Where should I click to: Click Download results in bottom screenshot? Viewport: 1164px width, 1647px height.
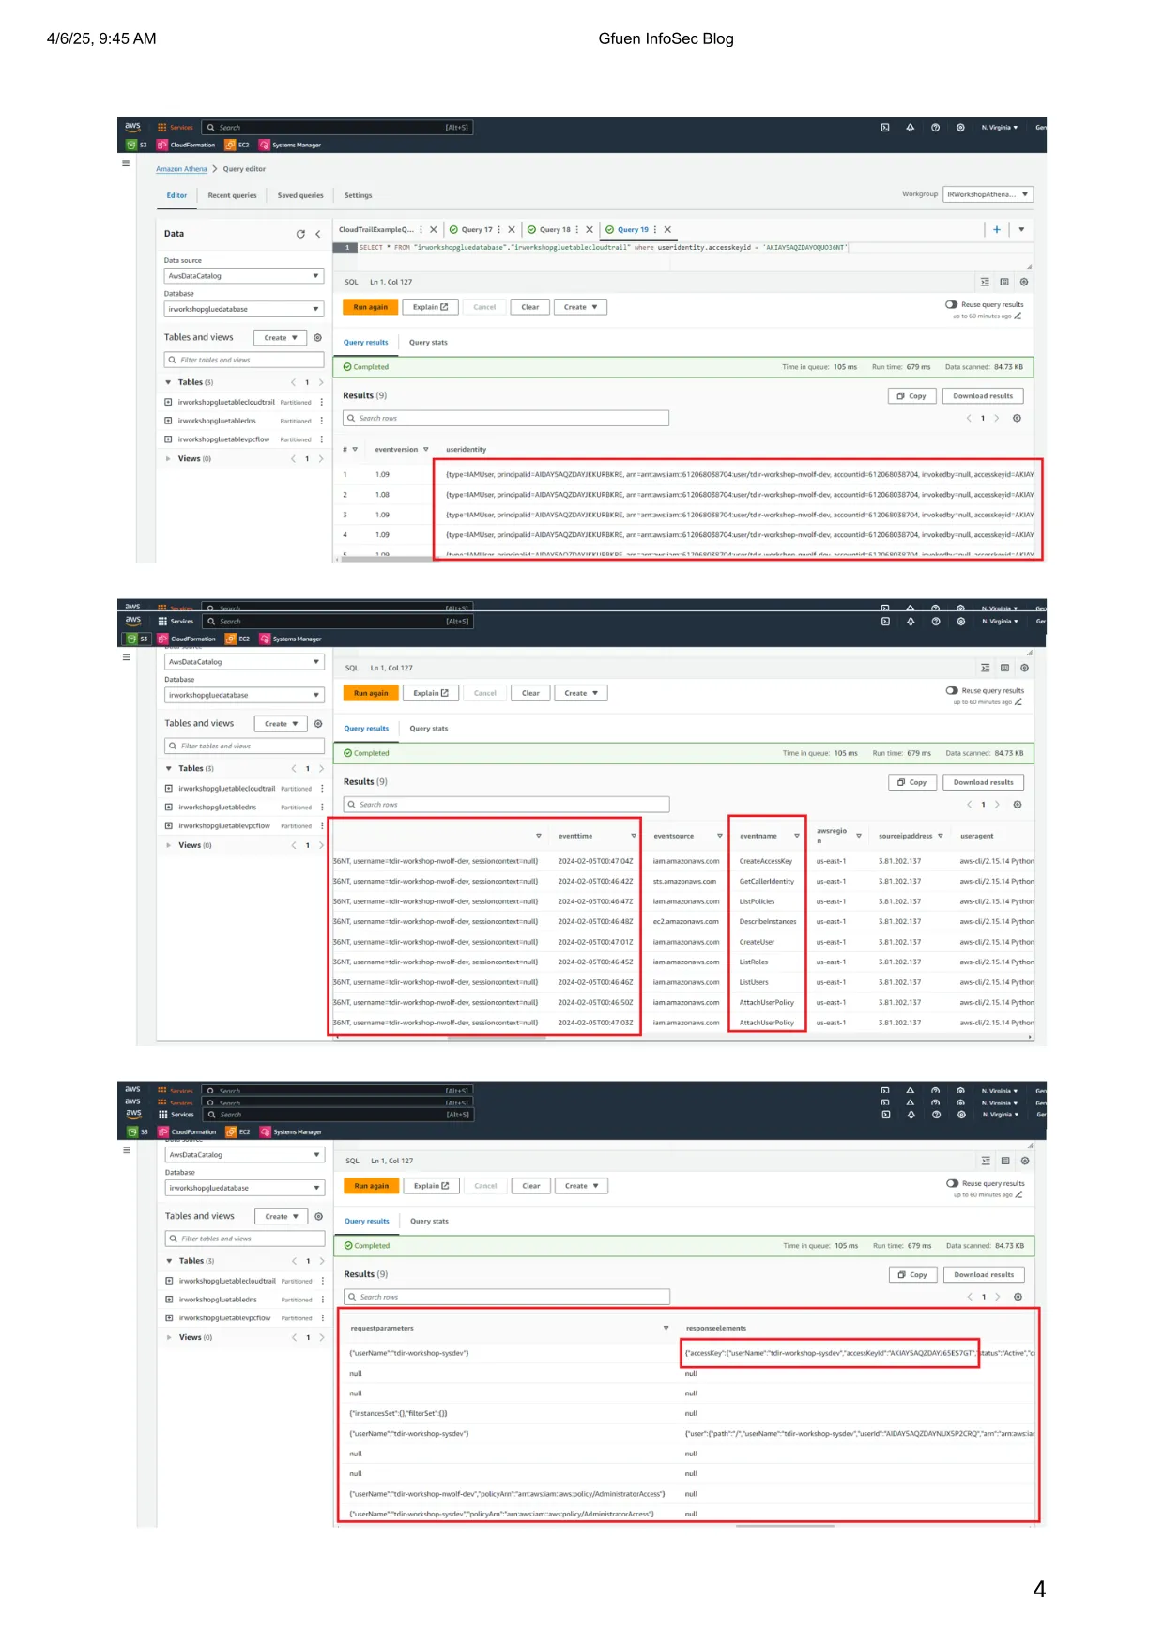click(x=984, y=1275)
